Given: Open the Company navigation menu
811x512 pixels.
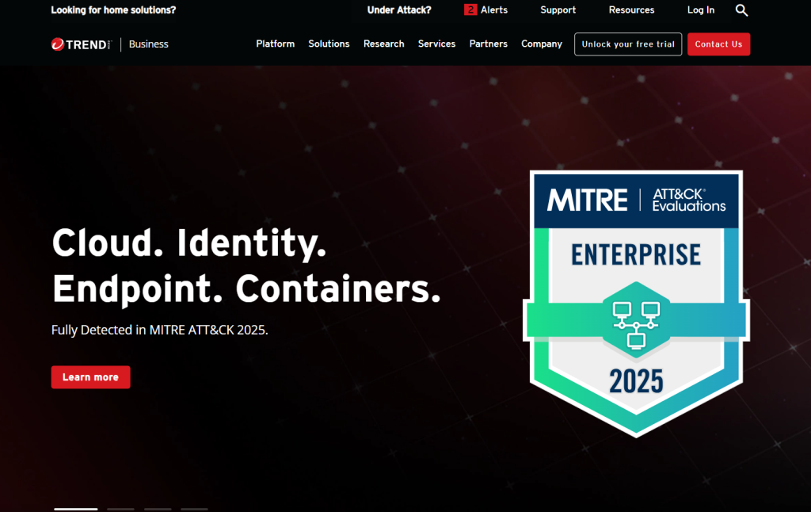Looking at the screenshot, I should click(542, 44).
